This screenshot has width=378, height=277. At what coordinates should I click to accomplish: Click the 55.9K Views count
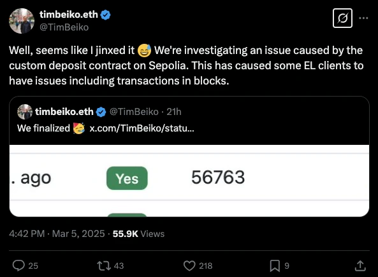pos(138,234)
